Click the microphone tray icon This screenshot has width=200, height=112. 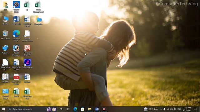164,109
